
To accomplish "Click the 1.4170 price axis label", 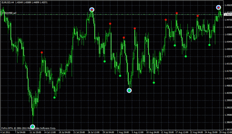I will (228, 71).
